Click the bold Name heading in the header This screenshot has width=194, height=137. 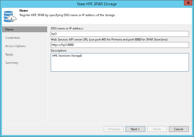[x=24, y=11]
